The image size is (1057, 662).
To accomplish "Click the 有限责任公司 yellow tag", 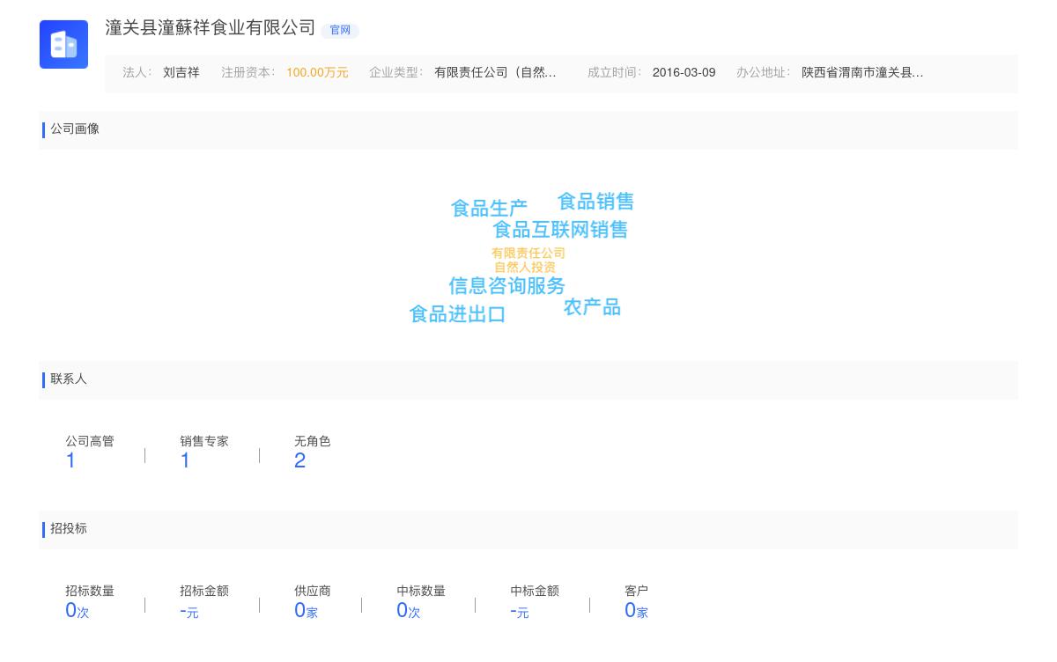I will click(x=528, y=254).
